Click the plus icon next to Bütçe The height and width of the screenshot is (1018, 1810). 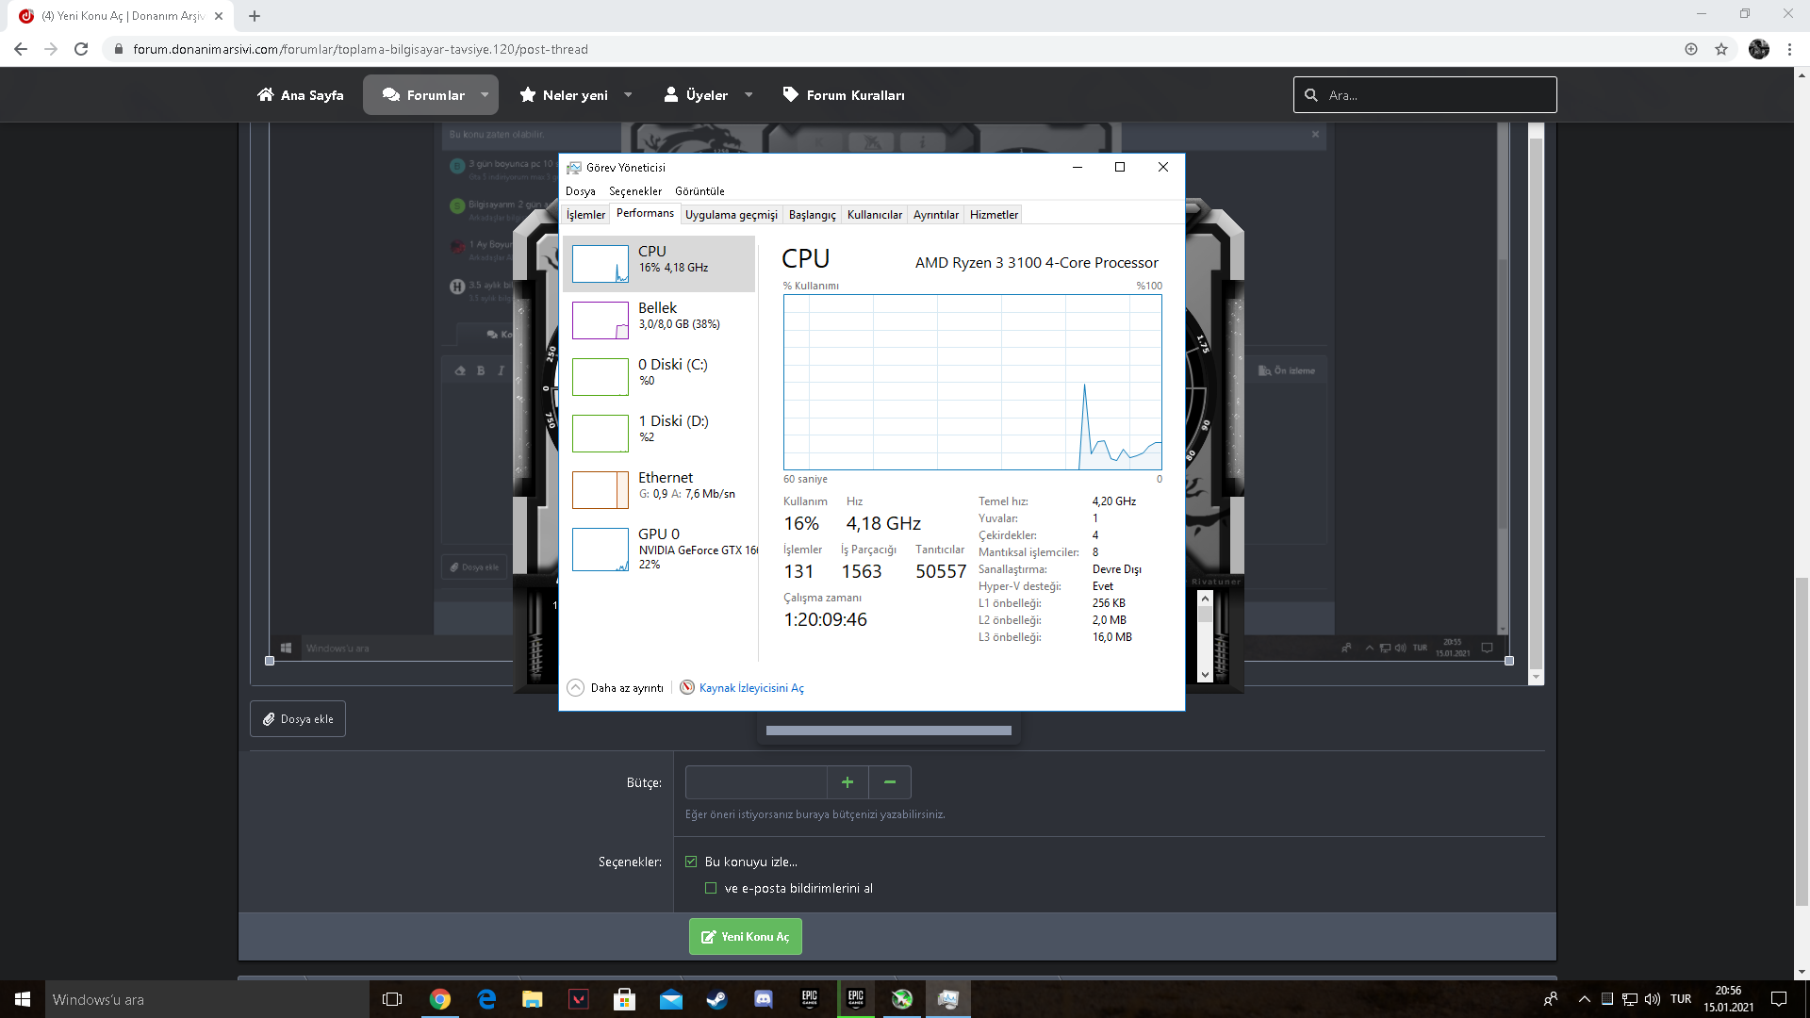click(x=847, y=782)
